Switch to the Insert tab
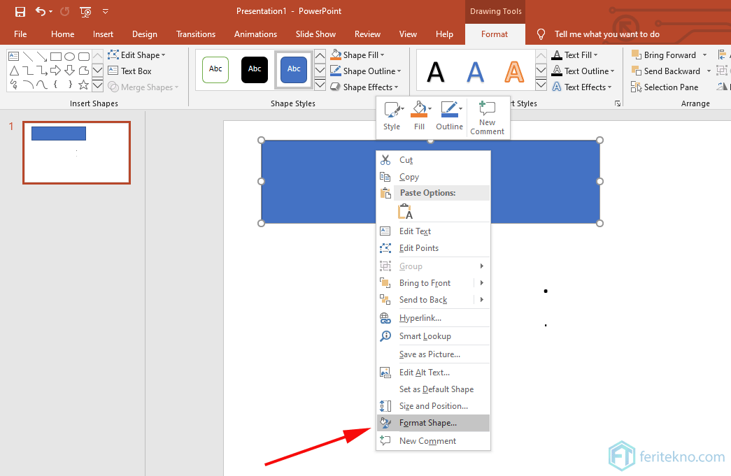The image size is (731, 476). [103, 34]
